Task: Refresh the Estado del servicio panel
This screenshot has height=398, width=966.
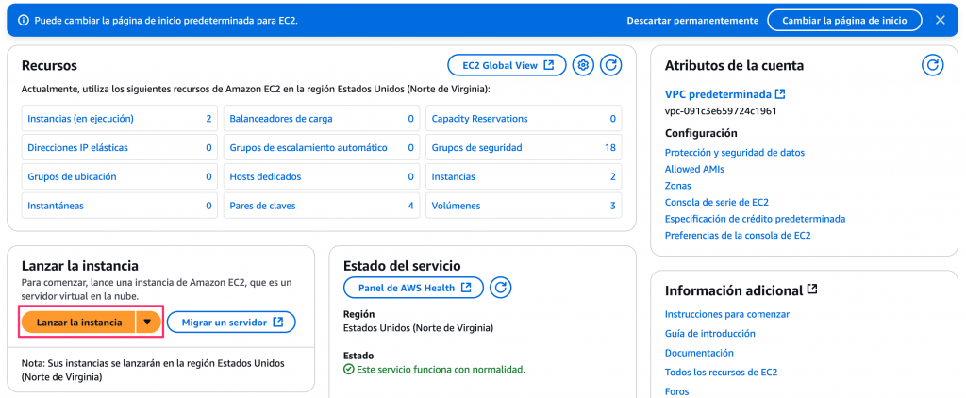Action: 502,288
